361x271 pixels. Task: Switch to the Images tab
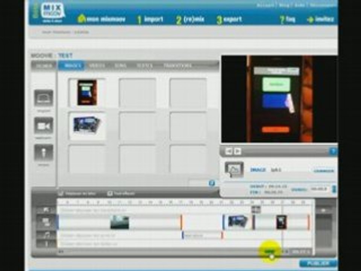click(72, 66)
